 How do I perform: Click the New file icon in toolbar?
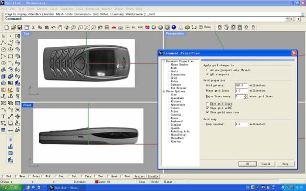(7, 28)
